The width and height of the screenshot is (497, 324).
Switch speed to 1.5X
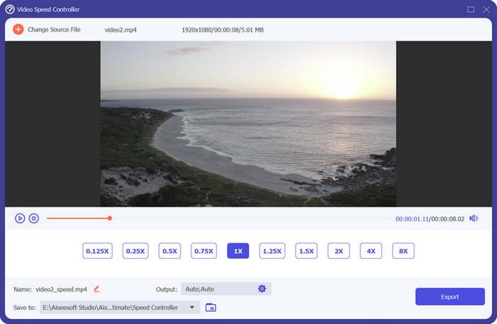pos(307,251)
